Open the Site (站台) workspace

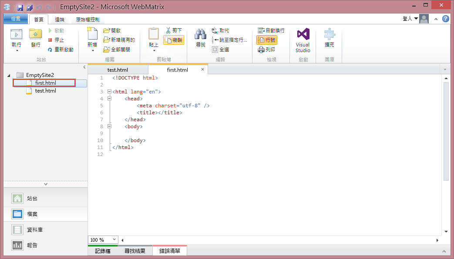click(x=45, y=198)
